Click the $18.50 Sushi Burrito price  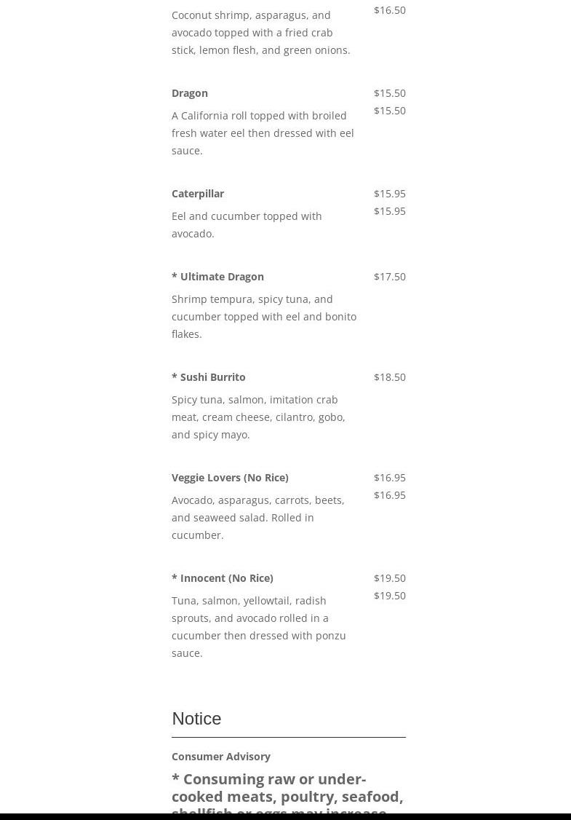tap(390, 377)
